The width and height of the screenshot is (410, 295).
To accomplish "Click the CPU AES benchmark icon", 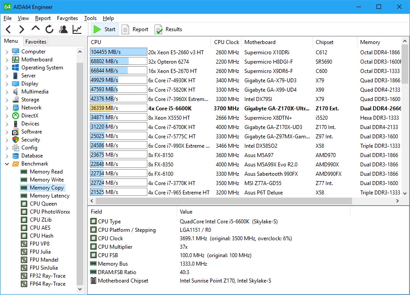I will [x=24, y=228].
